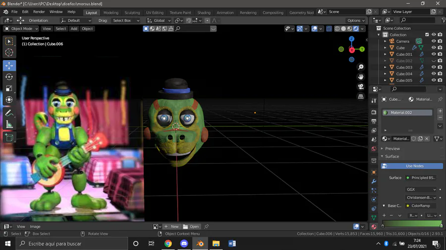Switch to rendered viewport shading
This screenshot has width=446, height=250.
coord(356,29)
